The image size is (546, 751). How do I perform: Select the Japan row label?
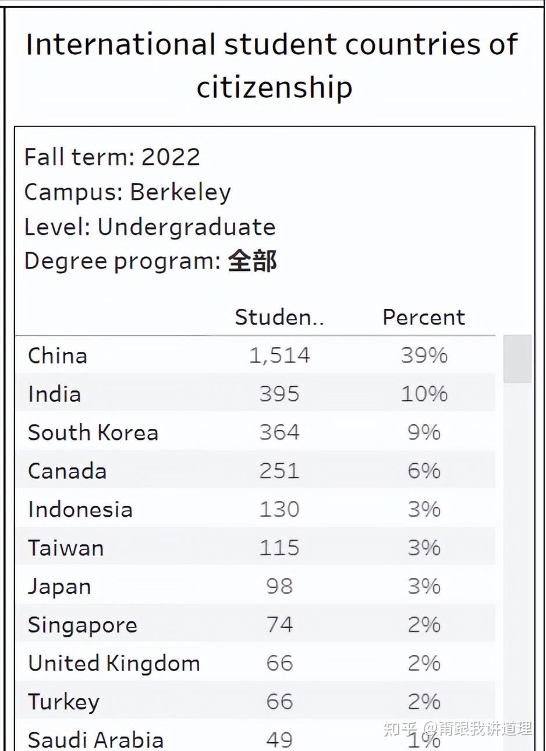coord(59,586)
